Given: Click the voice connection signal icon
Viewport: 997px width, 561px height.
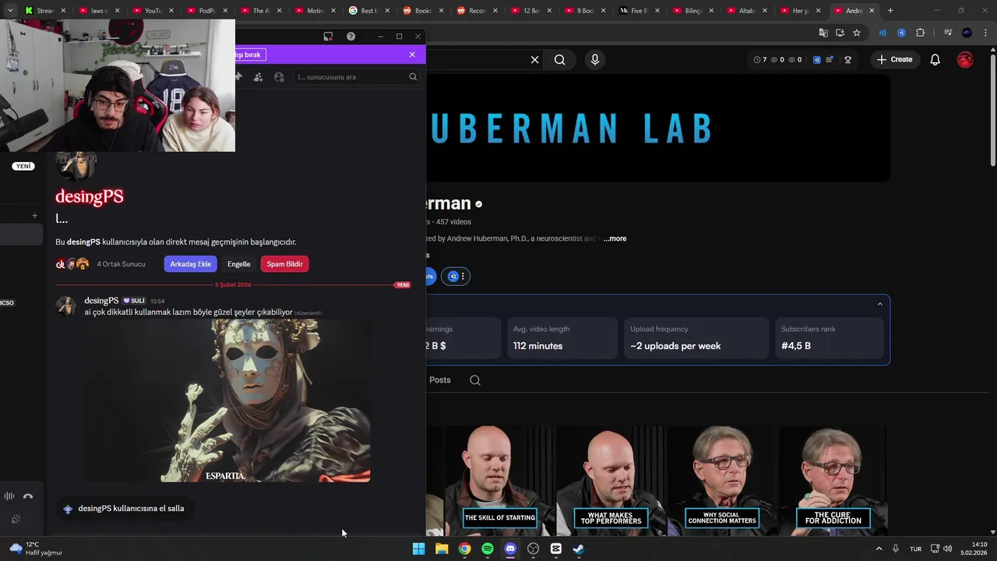Looking at the screenshot, I should click(x=9, y=496).
